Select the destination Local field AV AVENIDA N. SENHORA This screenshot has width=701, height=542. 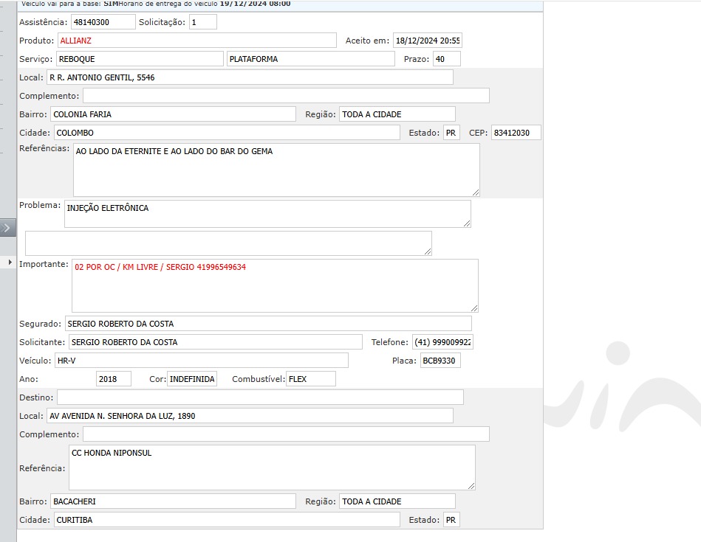click(x=250, y=416)
